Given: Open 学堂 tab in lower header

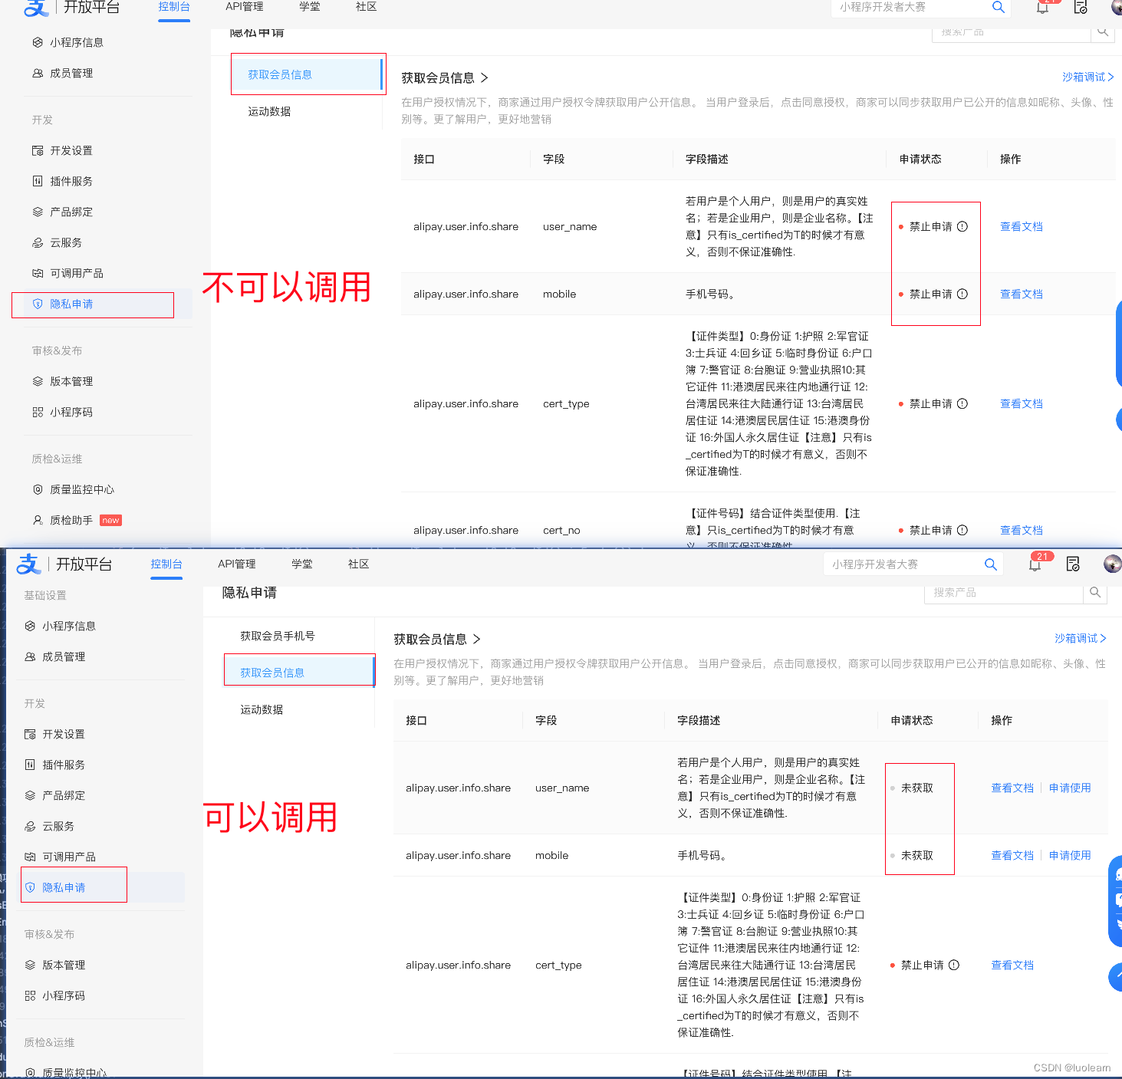Looking at the screenshot, I should 302,564.
